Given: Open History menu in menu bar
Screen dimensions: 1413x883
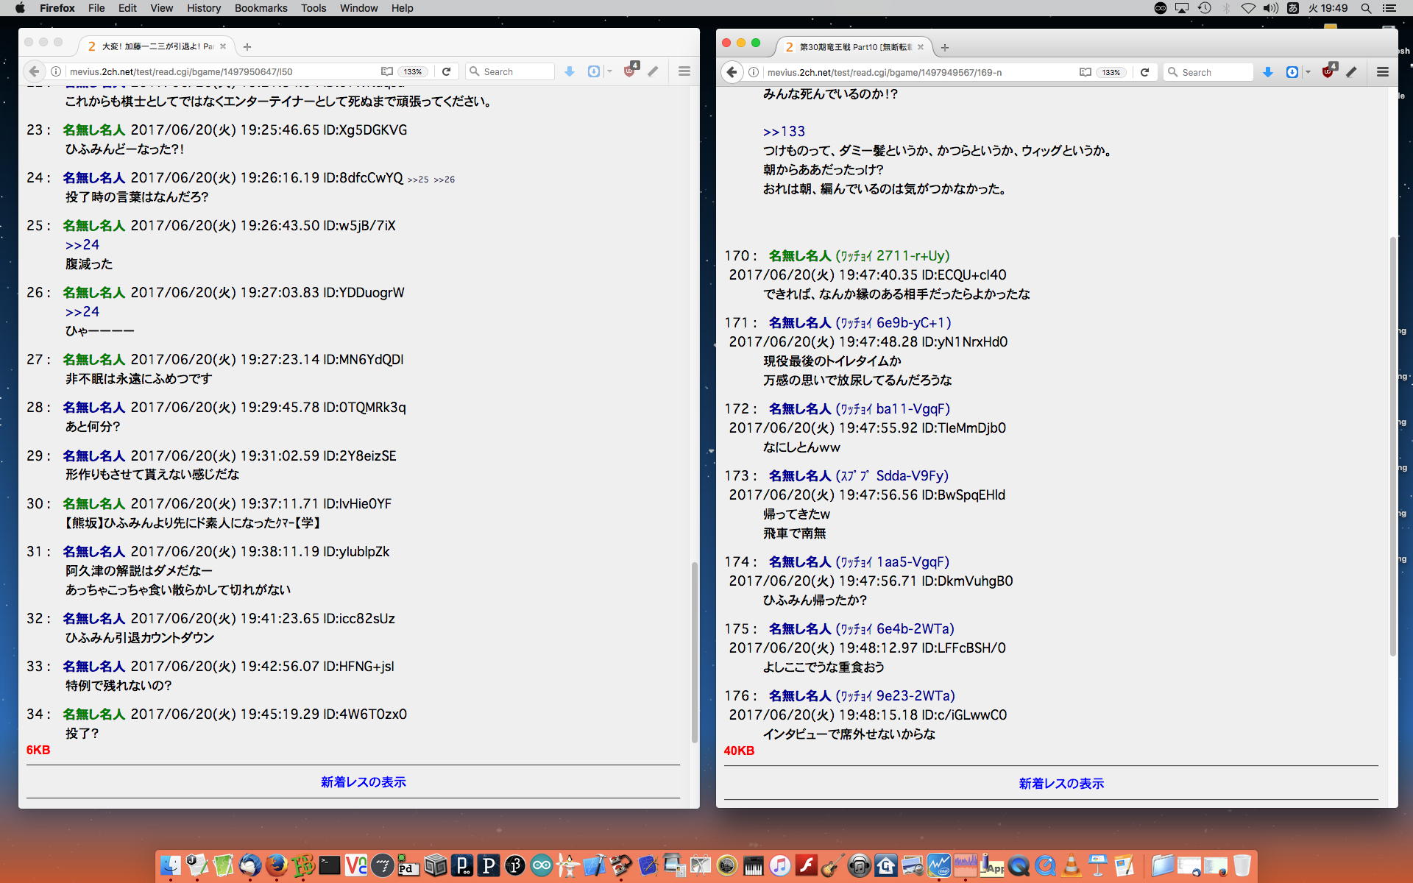Looking at the screenshot, I should click(x=203, y=8).
